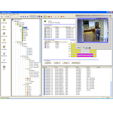Collapse the CCTV tree node
The height and width of the screenshot is (113, 113).
click(x=21, y=45)
